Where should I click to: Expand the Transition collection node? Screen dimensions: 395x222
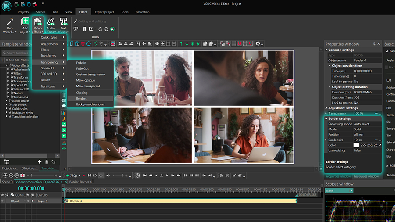click(7, 117)
